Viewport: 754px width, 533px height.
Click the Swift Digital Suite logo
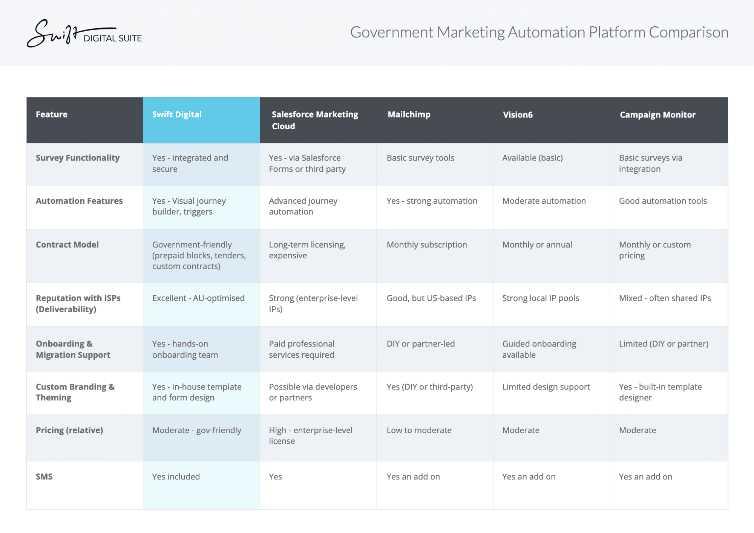[x=84, y=34]
